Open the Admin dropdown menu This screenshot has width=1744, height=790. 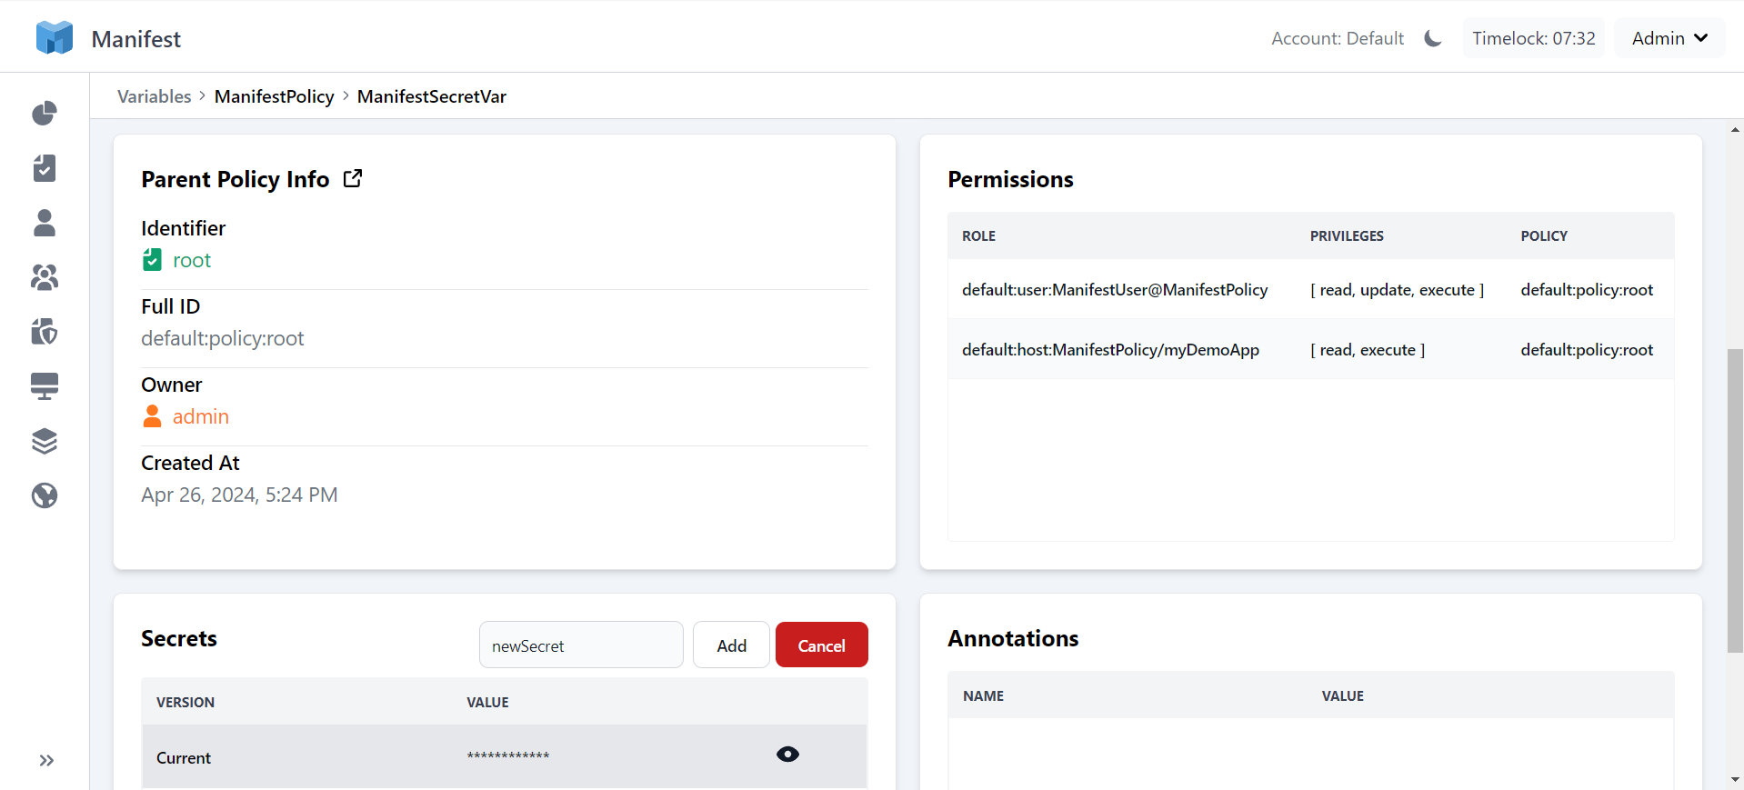(x=1669, y=38)
